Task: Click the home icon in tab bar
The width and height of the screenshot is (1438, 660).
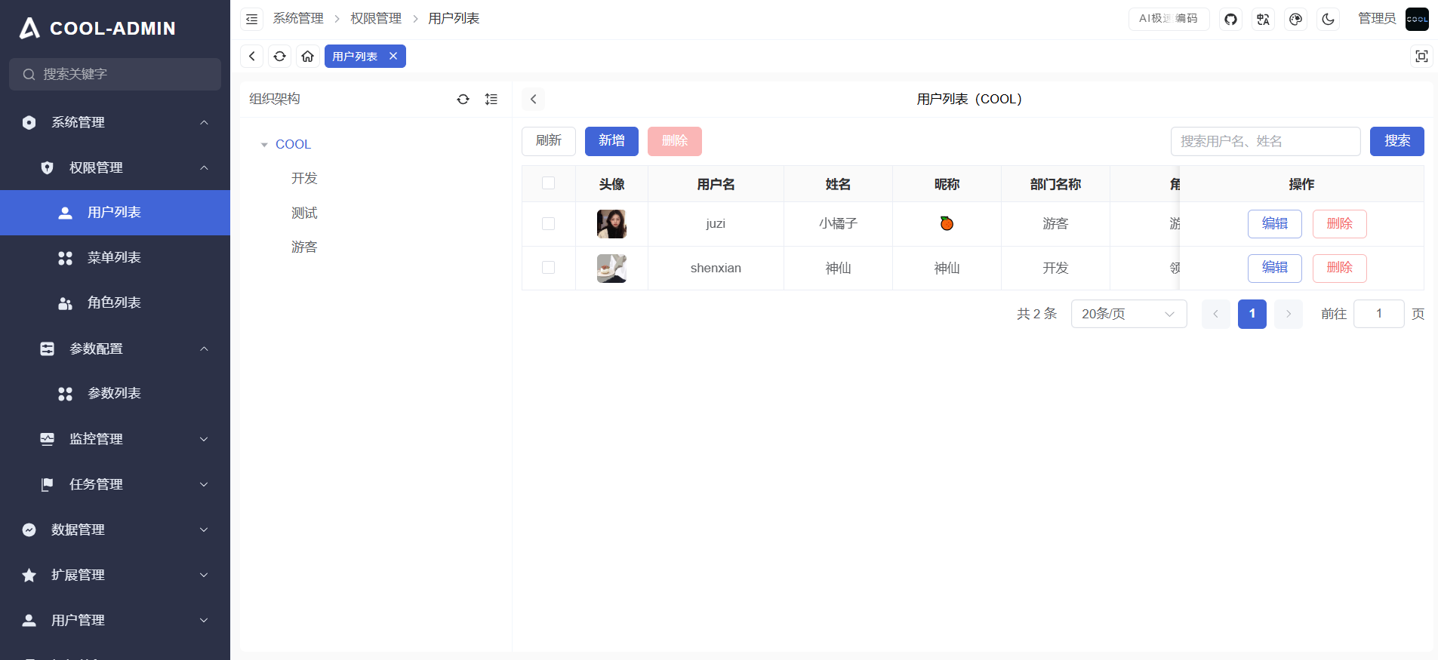Action: point(307,57)
